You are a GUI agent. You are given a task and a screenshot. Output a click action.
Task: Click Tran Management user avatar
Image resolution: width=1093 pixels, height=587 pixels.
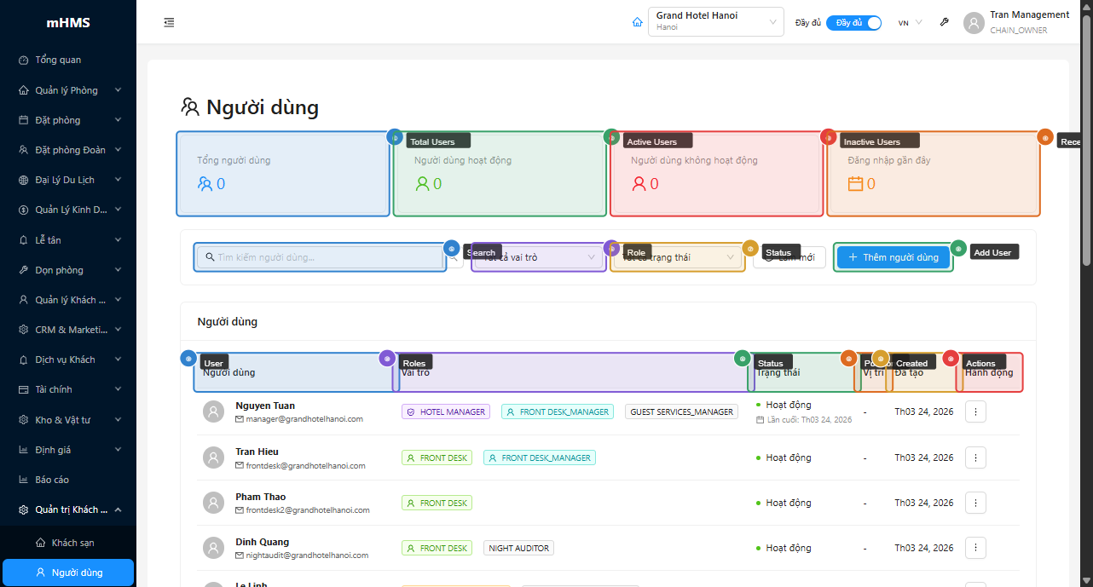pos(974,23)
